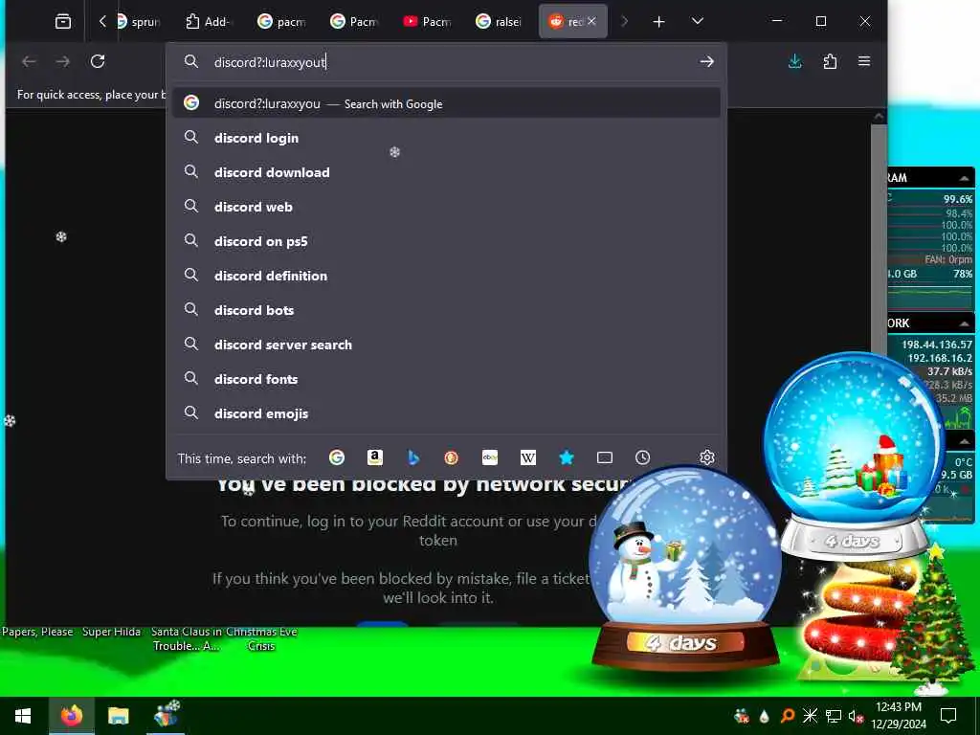Screen dimensions: 980x735
Task: Close the active Reddit tab
Action: coord(591,21)
